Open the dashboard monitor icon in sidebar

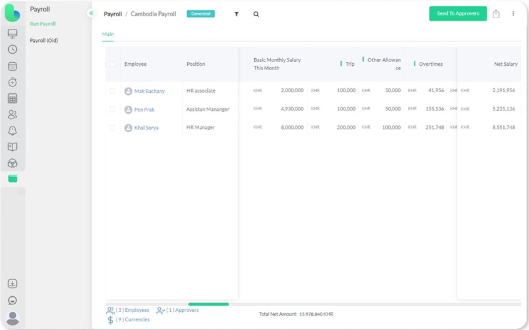click(x=13, y=33)
